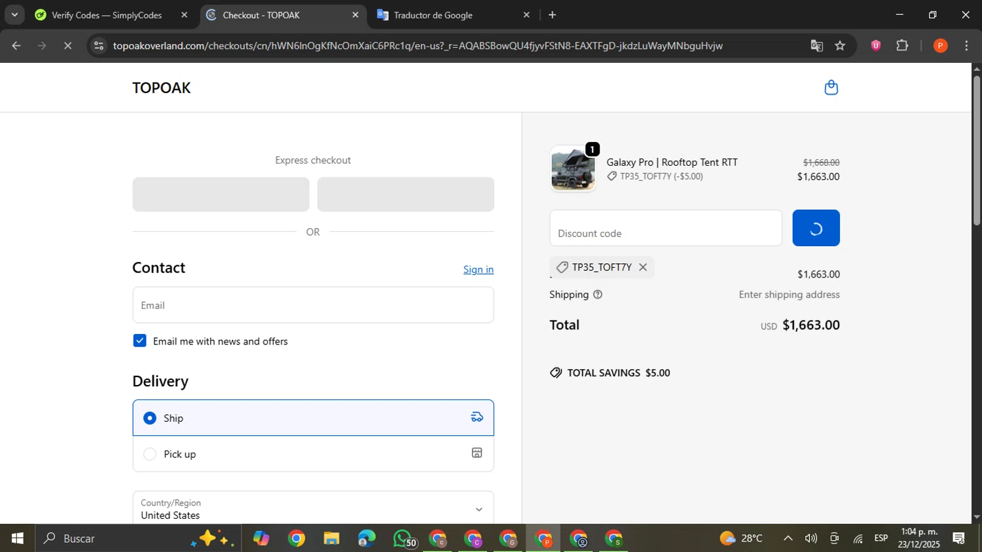982x552 pixels.
Task: Select the Pick up delivery radio button
Action: [150, 454]
